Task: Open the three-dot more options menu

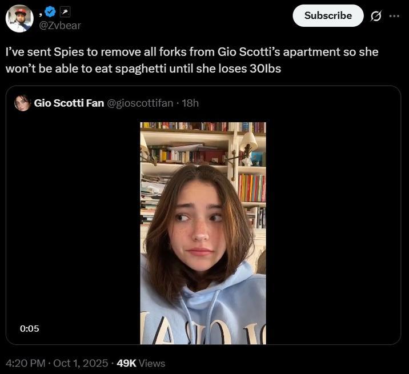Action: coord(394,16)
